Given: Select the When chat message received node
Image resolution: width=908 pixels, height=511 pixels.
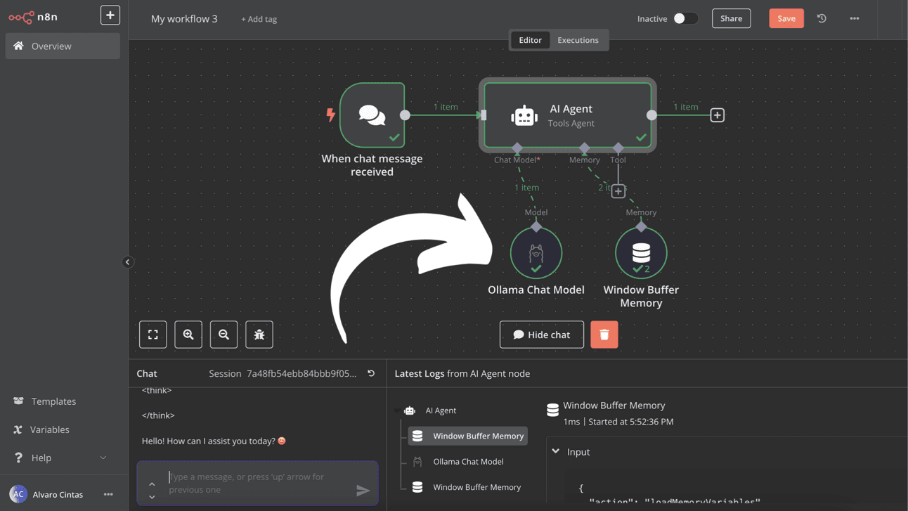Looking at the screenshot, I should tap(372, 115).
